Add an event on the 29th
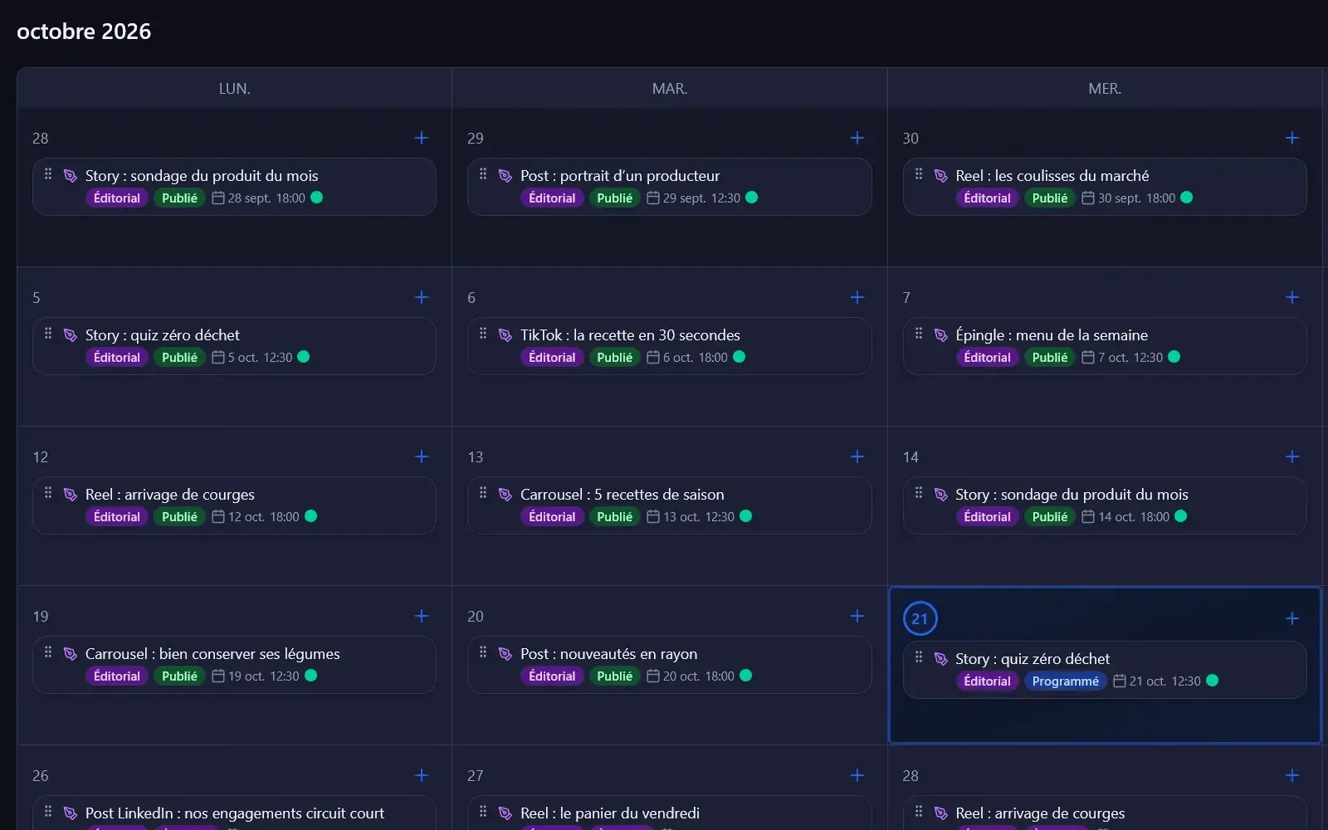This screenshot has width=1328, height=830. (857, 138)
